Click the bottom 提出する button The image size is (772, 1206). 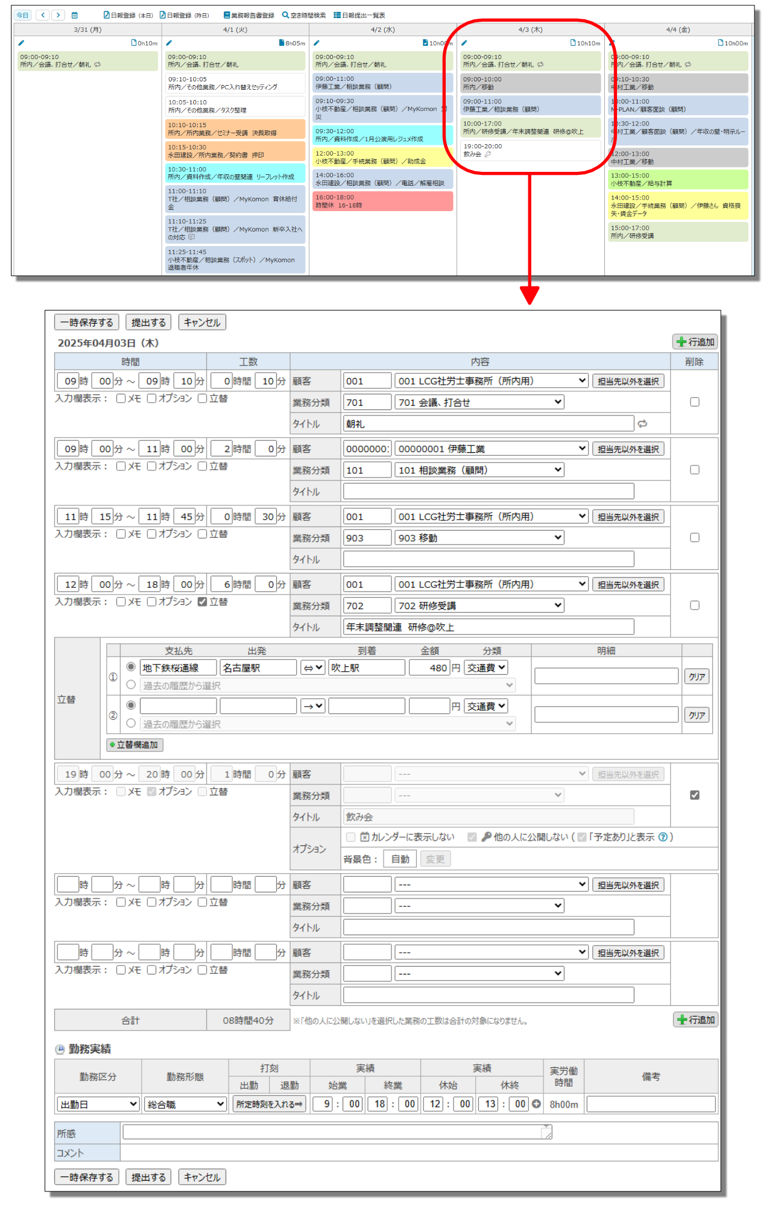[148, 1177]
